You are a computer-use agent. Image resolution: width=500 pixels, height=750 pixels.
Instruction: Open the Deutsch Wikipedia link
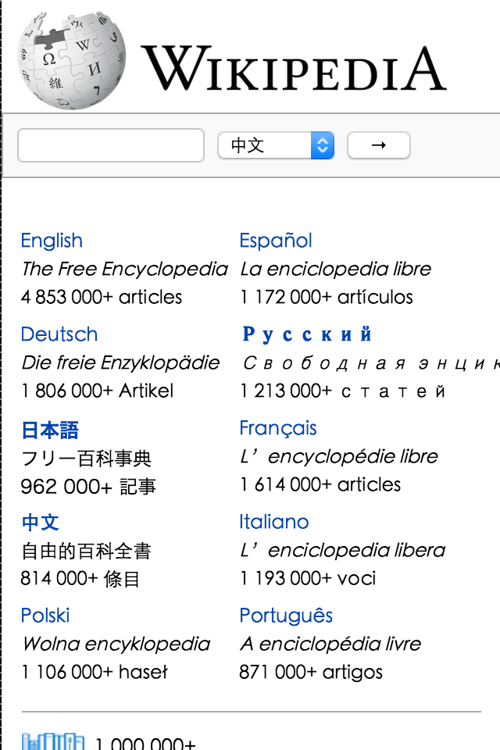point(59,334)
